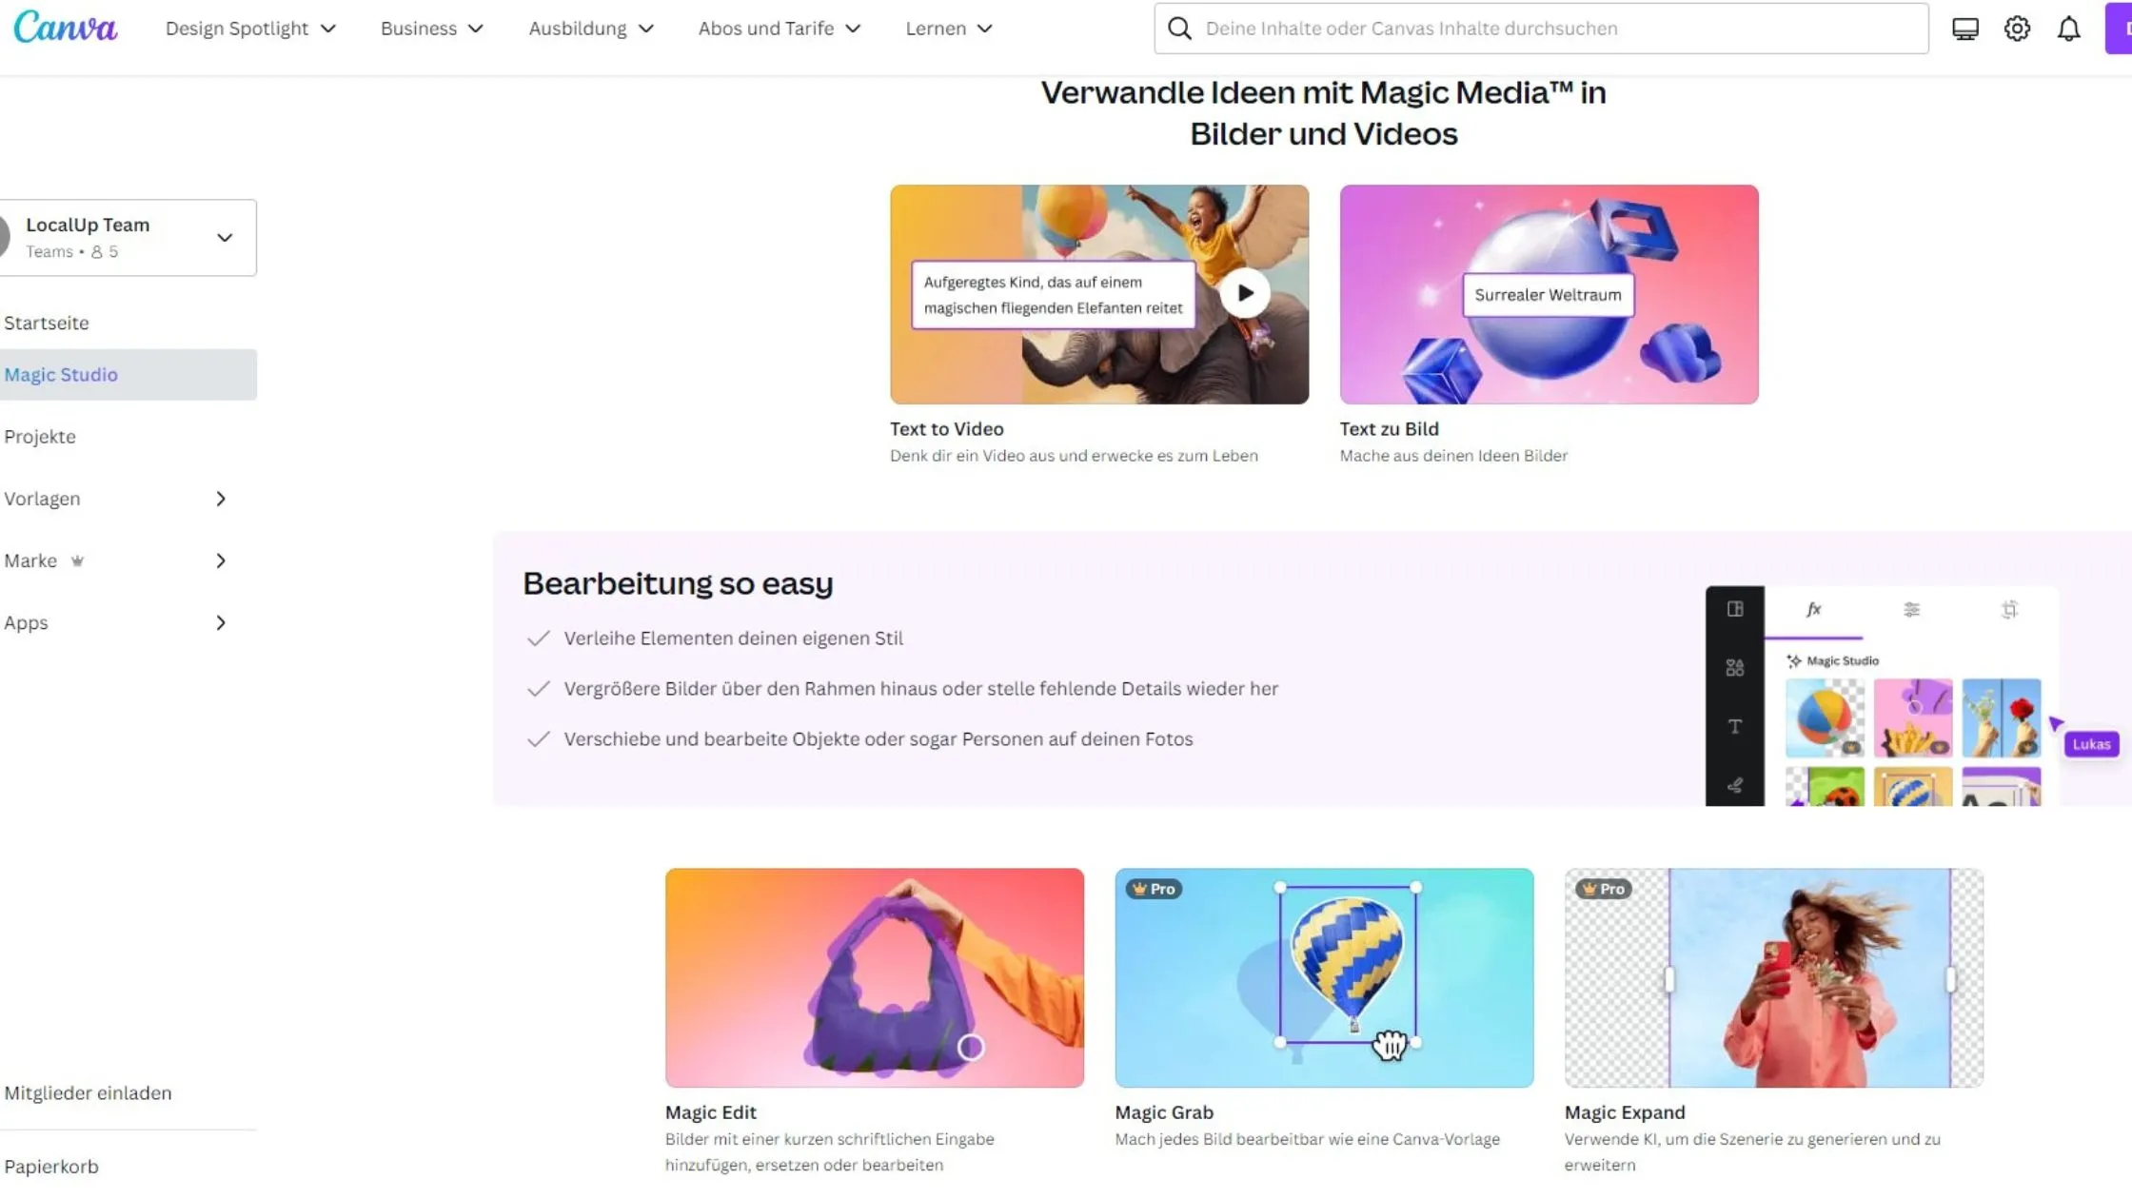Go to Projekte in the sidebar

pos(40,437)
